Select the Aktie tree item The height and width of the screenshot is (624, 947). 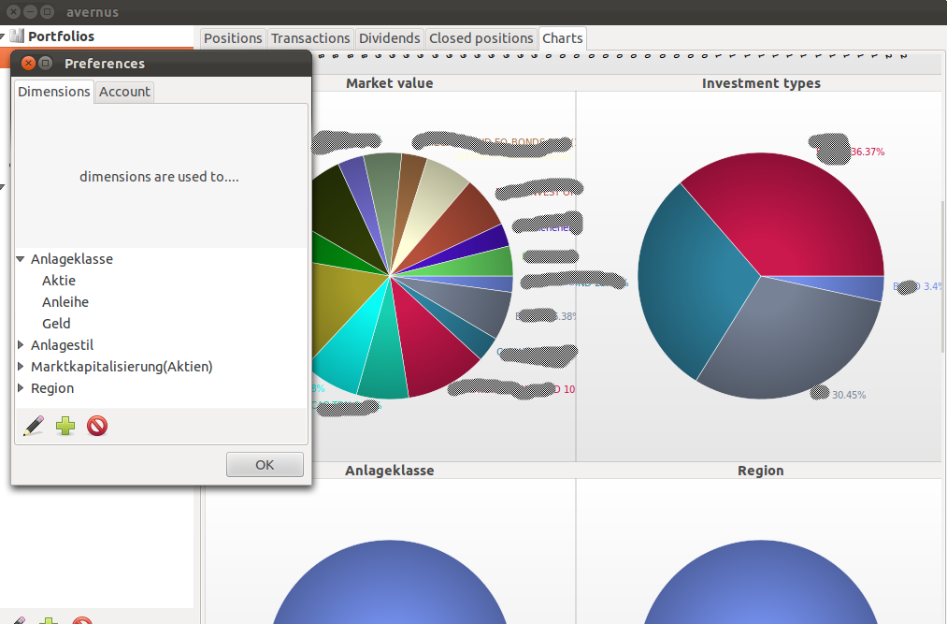click(x=59, y=281)
